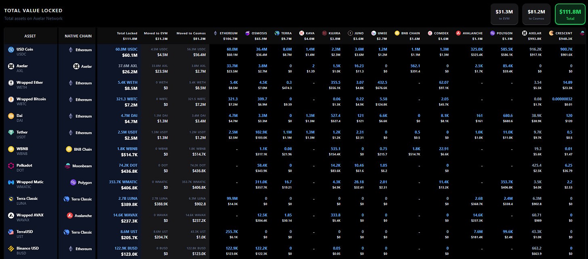This screenshot has height=259, width=588.
Task: Click the Dai asset icon
Action: point(11,116)
